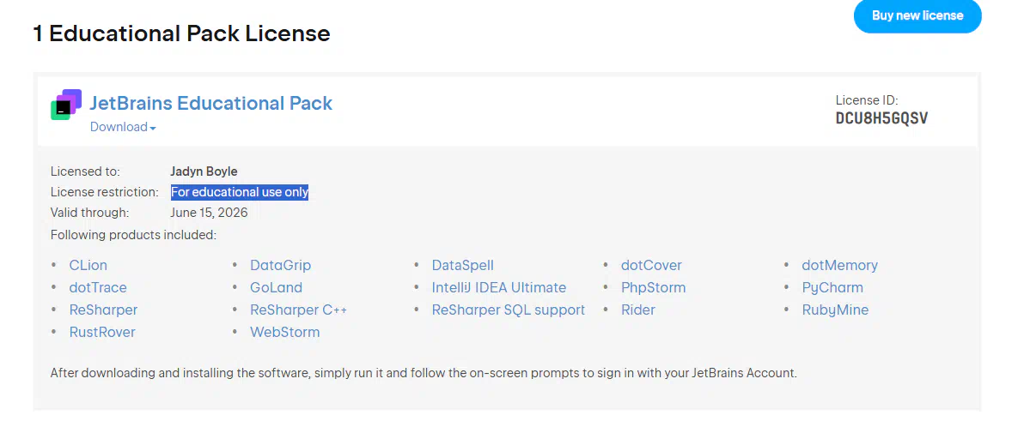Open the dotCover product link
This screenshot has width=1024, height=421.
point(651,265)
